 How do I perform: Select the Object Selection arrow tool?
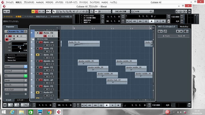[x=54, y=11]
